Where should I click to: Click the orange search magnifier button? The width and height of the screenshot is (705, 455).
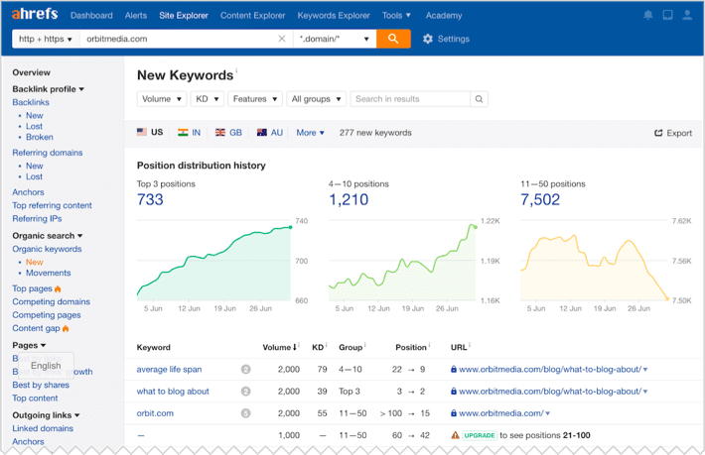point(393,39)
